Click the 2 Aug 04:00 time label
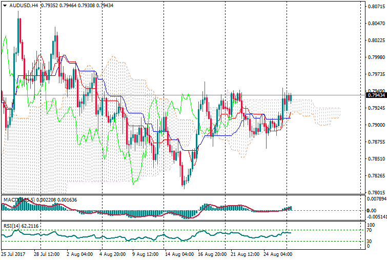 pyautogui.click(x=79, y=254)
